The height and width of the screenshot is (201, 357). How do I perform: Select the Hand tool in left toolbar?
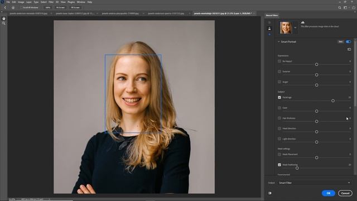click(x=4, y=18)
